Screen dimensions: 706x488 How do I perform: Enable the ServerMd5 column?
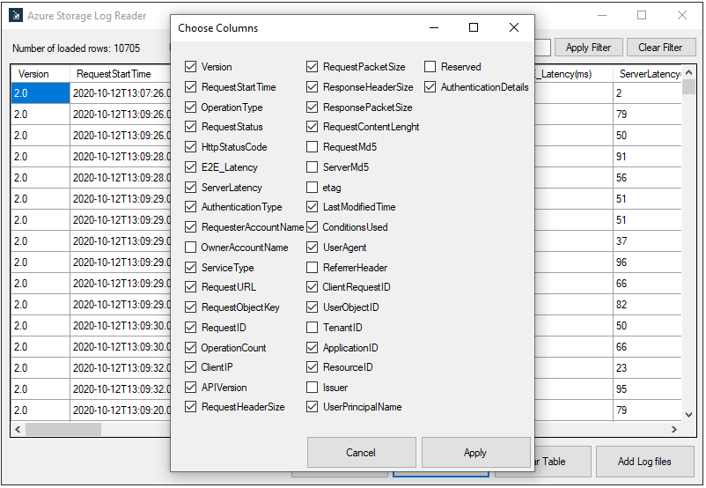pyautogui.click(x=312, y=167)
